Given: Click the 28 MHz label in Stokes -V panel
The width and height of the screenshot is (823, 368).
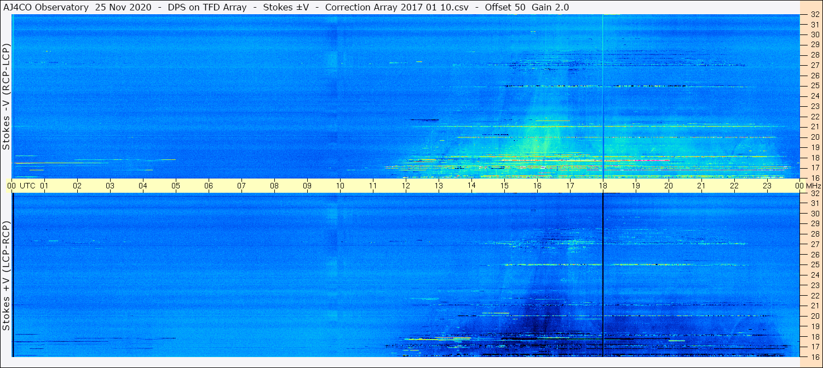Looking at the screenshot, I should click(814, 55).
